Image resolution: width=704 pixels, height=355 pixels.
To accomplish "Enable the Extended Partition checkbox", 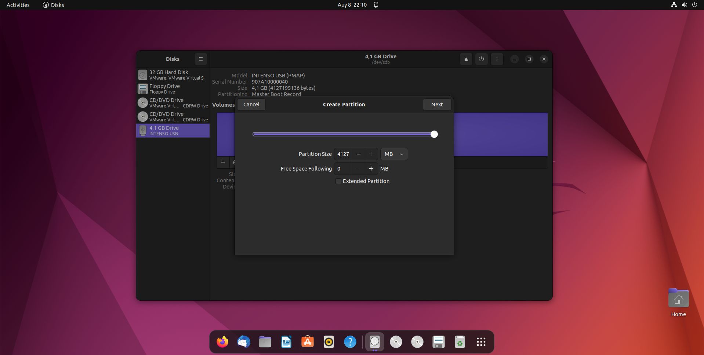I will pos(338,181).
